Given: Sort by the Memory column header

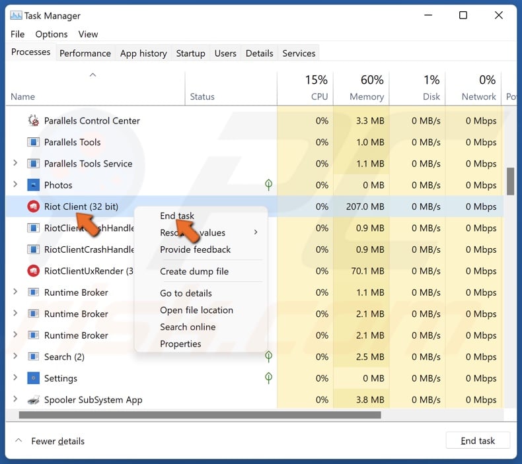Looking at the screenshot, I should pyautogui.click(x=361, y=88).
